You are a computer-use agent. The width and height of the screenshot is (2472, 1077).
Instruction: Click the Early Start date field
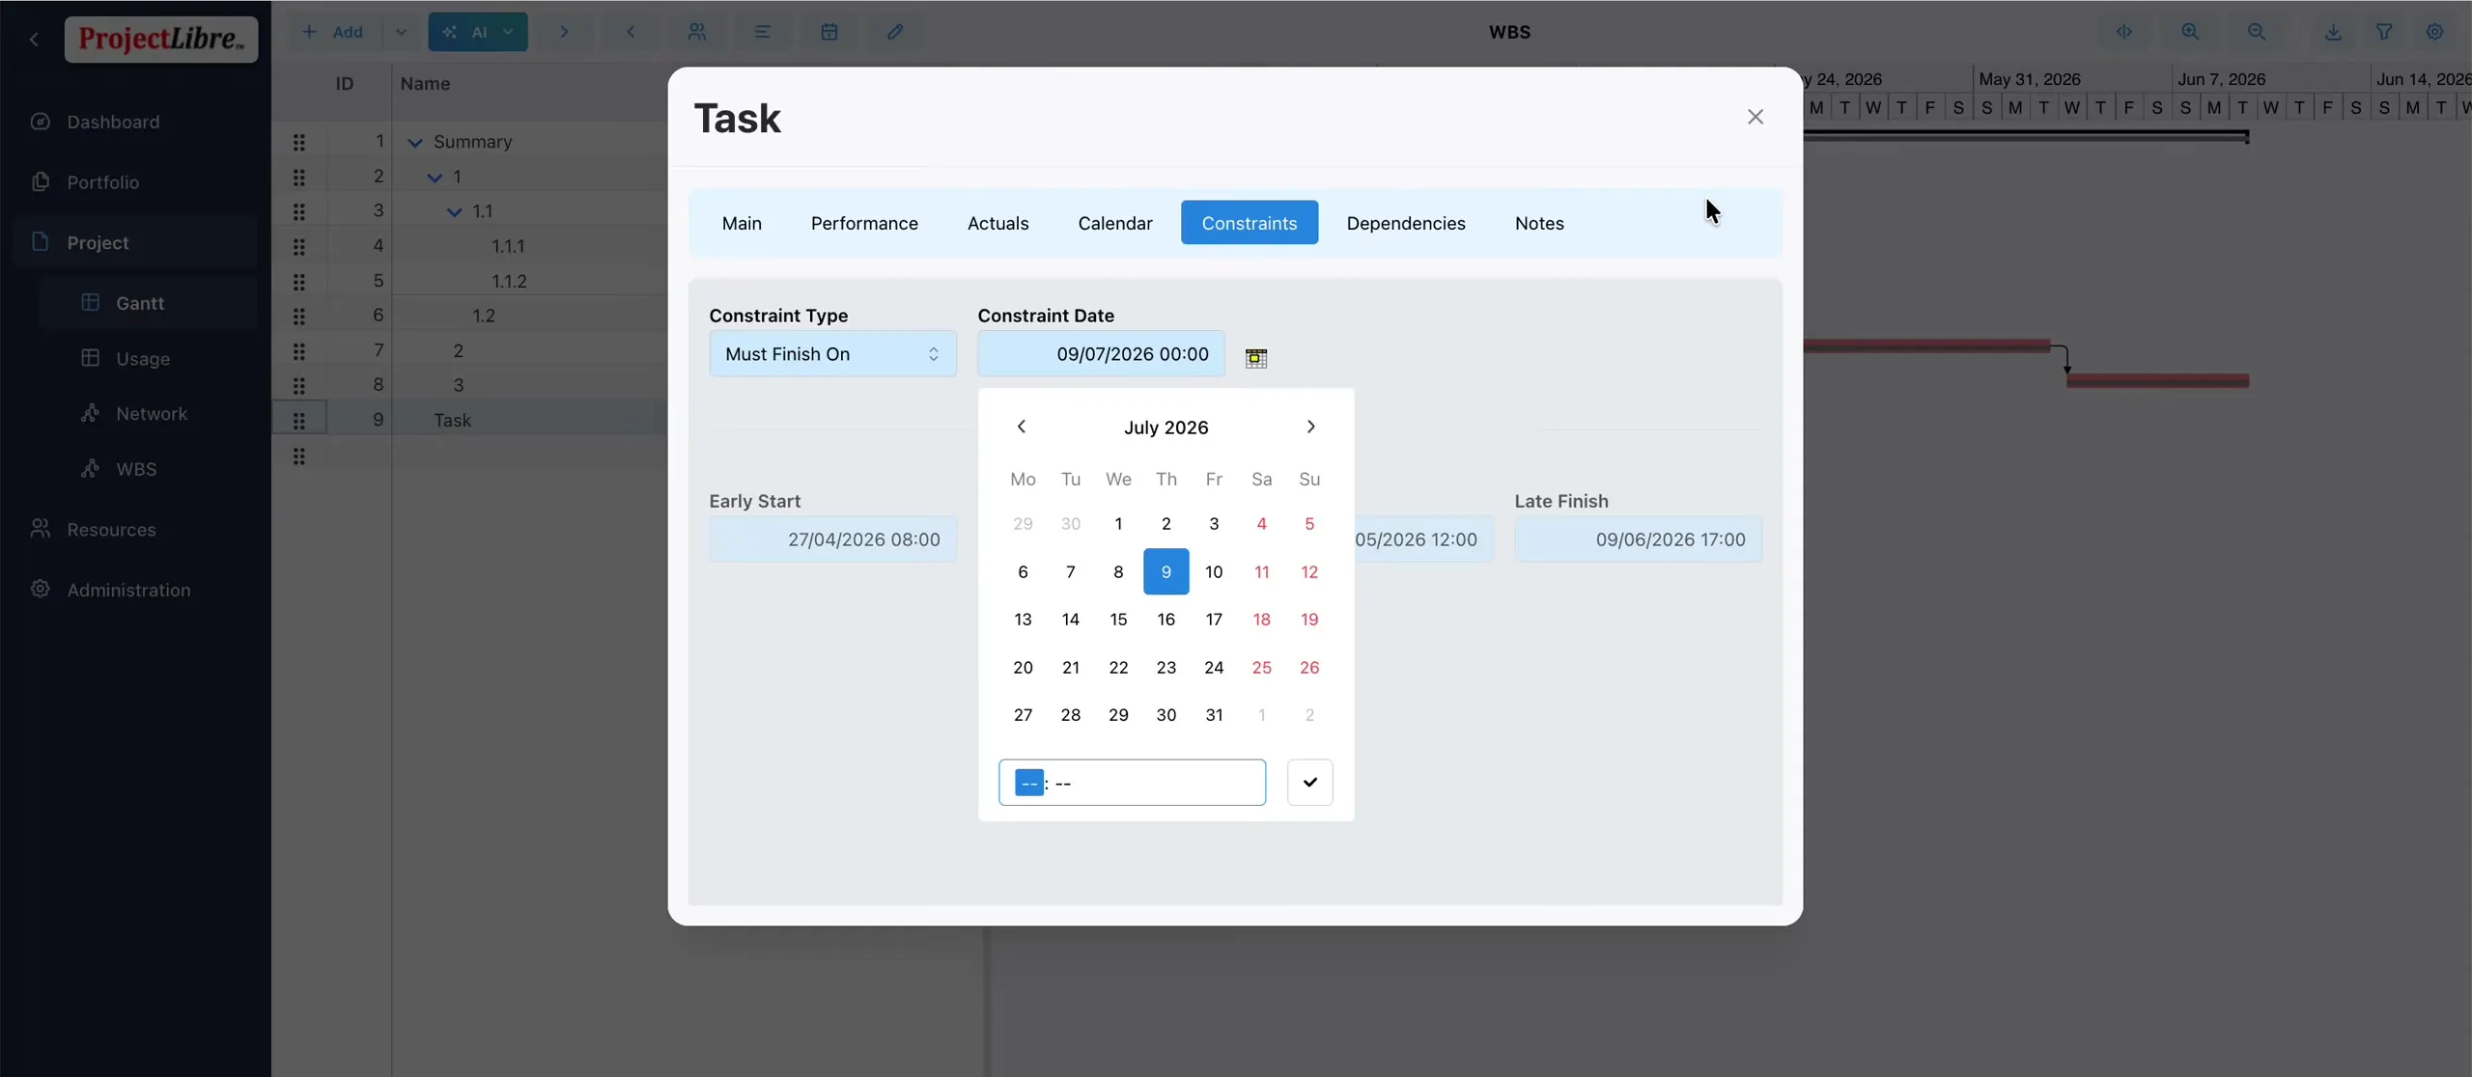[x=832, y=539]
